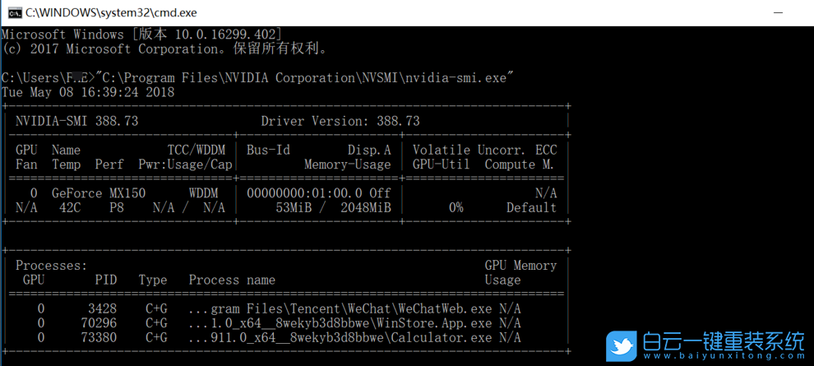814x366 pixels.
Task: Click the Process name column header
Action: (232, 280)
